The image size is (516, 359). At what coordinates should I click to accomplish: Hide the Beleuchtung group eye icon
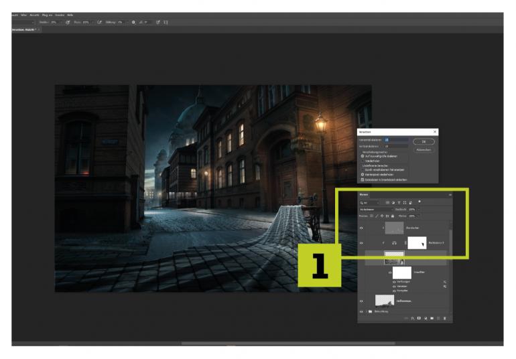(x=361, y=311)
